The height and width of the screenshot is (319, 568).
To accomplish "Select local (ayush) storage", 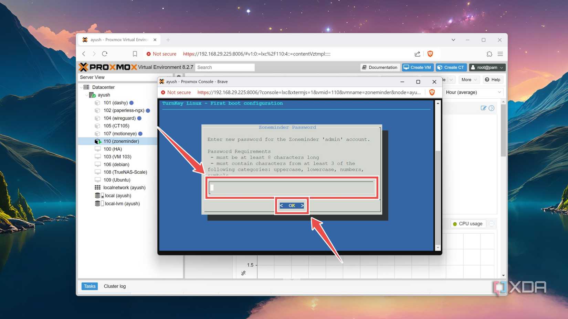I will (x=118, y=196).
